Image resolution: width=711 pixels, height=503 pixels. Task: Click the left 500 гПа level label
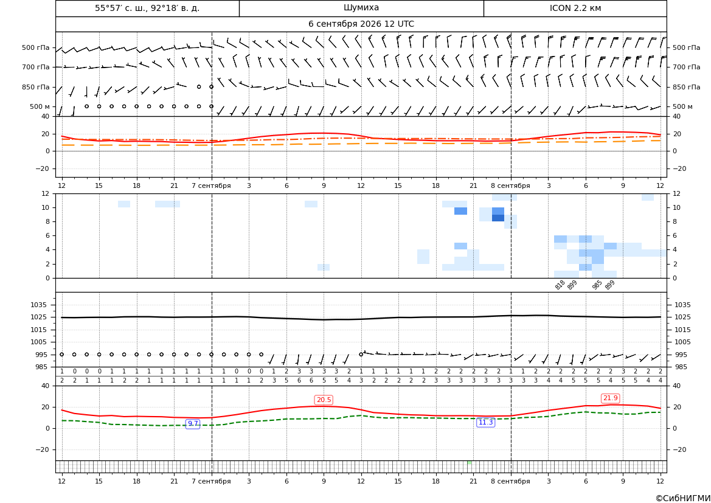click(x=36, y=47)
